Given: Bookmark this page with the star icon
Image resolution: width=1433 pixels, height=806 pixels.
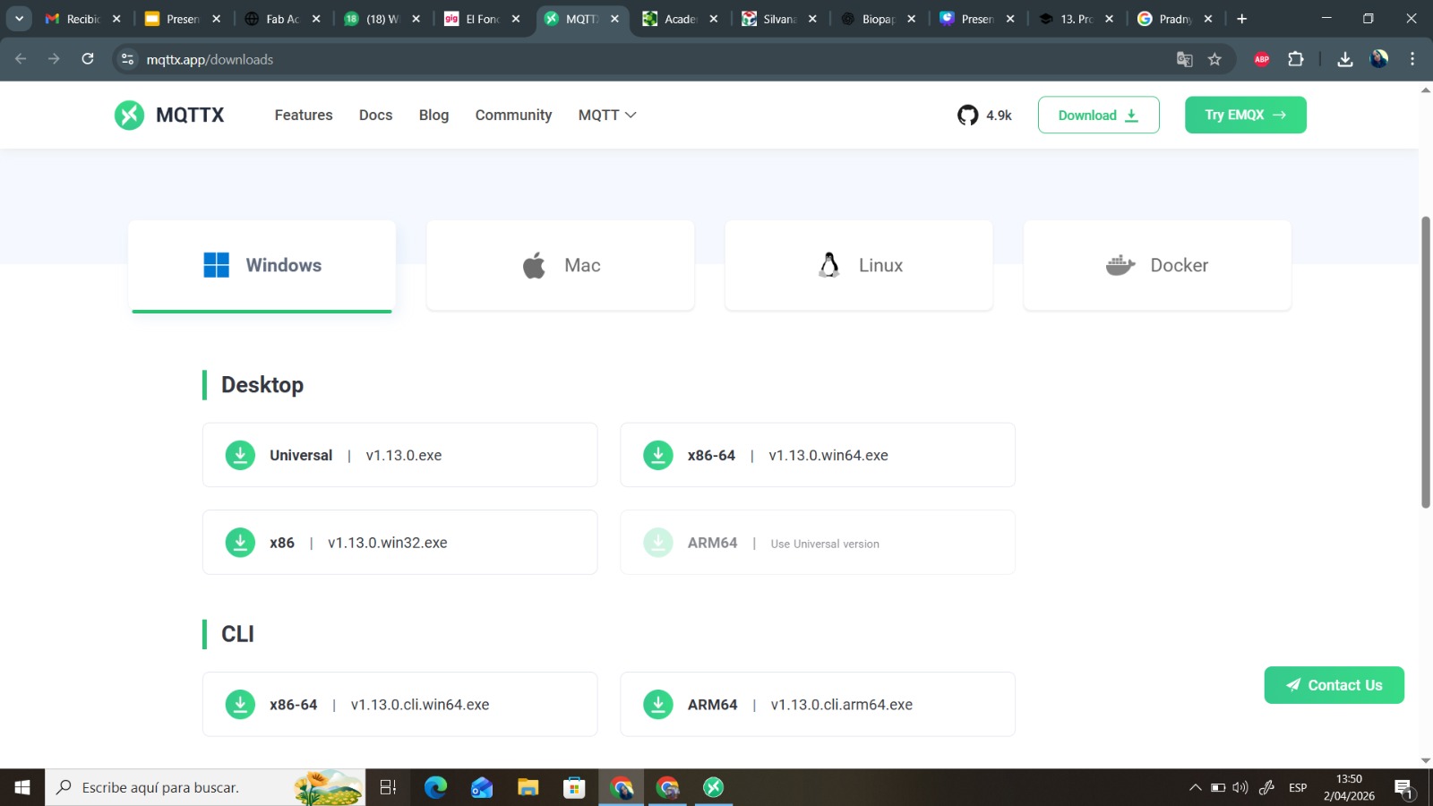Looking at the screenshot, I should [1214, 59].
